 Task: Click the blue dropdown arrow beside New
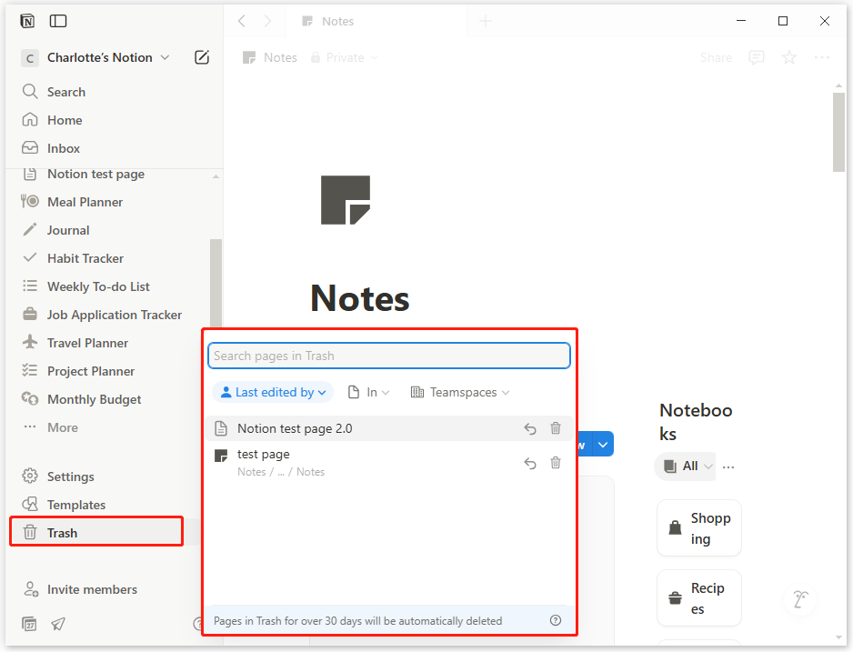point(603,445)
